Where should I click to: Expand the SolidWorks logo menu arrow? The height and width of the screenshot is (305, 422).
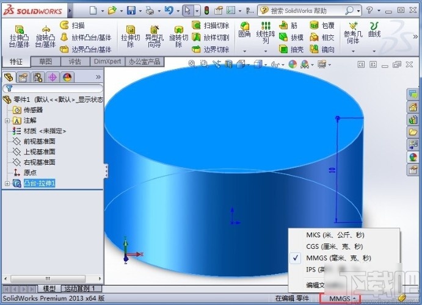point(70,11)
